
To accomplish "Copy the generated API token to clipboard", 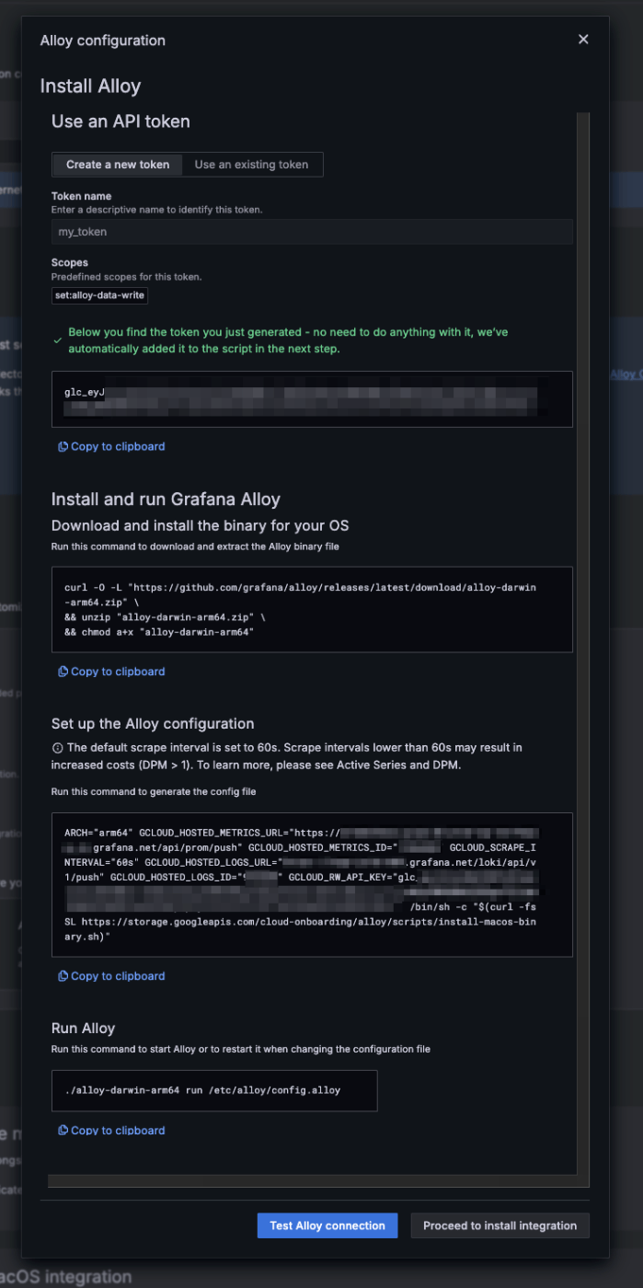I will pyautogui.click(x=111, y=446).
